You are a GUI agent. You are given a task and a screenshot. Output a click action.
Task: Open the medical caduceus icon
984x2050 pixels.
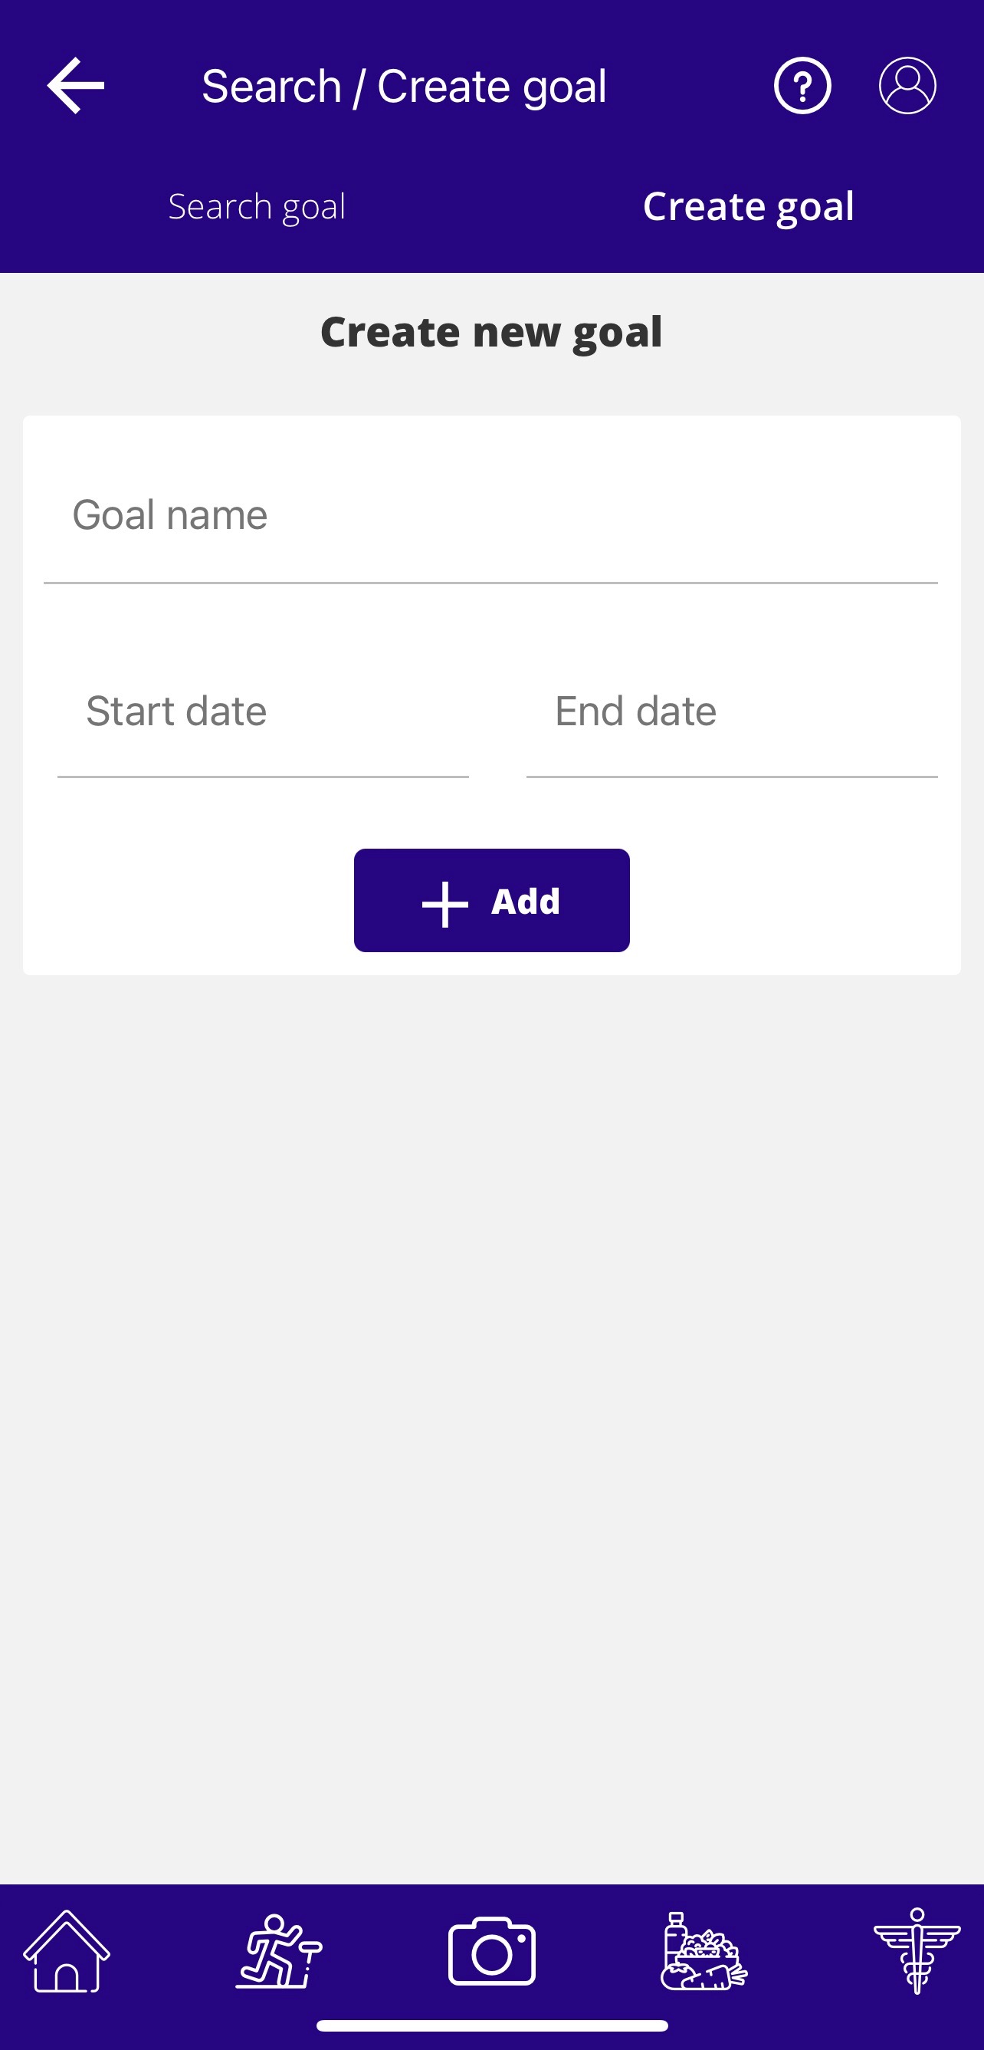point(917,1951)
